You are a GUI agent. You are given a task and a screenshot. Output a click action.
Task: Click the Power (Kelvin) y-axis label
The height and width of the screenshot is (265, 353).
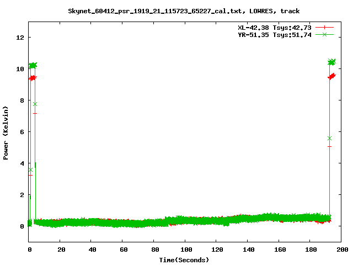6,133
